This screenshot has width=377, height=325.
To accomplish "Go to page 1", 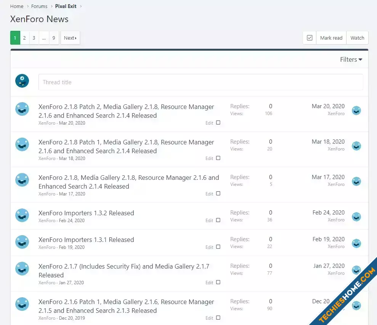I will click(15, 38).
